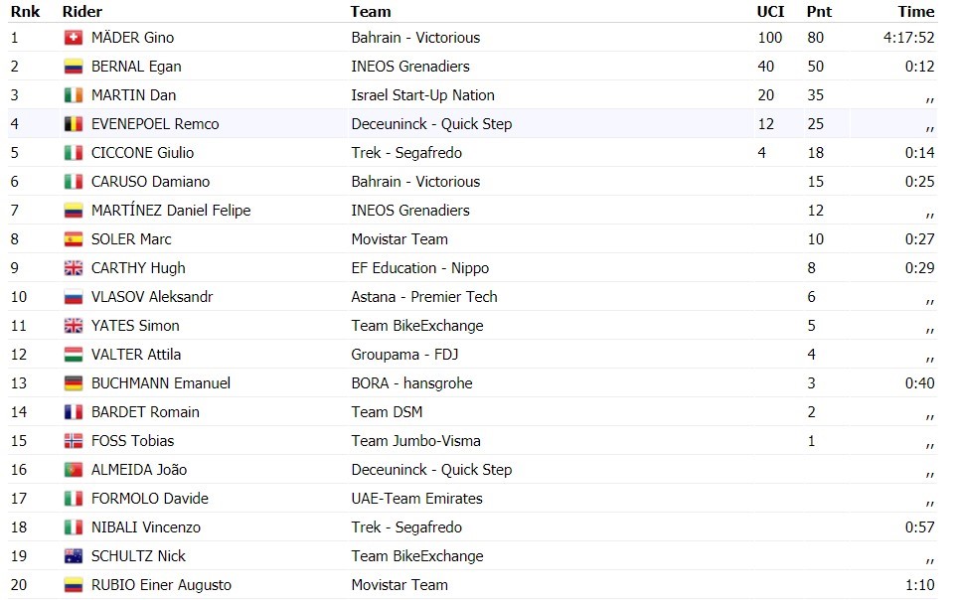This screenshot has width=959, height=600.
Task: Click the Swiss flag beside MÄDER Gino
Action: click(x=74, y=38)
